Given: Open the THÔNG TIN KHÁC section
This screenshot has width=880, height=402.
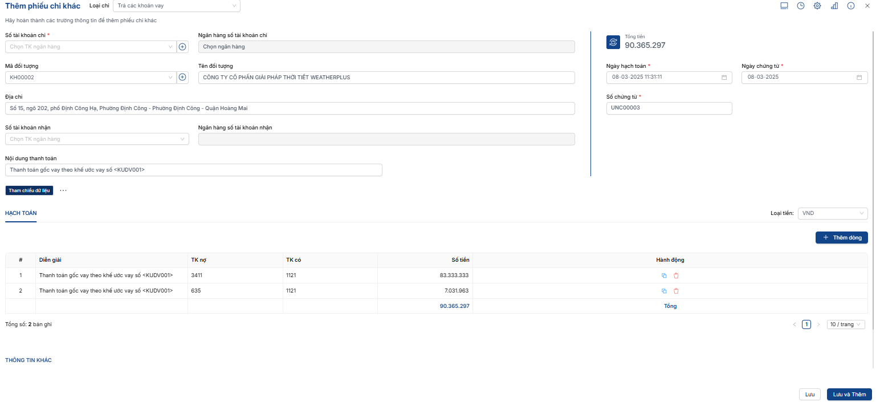Looking at the screenshot, I should pyautogui.click(x=28, y=360).
